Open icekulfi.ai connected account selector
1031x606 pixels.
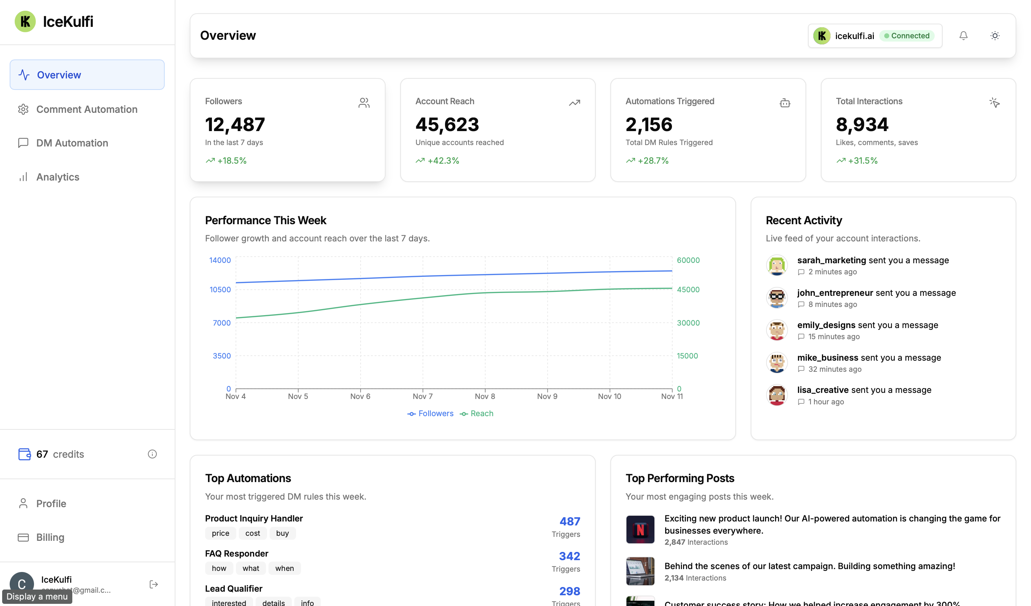[875, 35]
